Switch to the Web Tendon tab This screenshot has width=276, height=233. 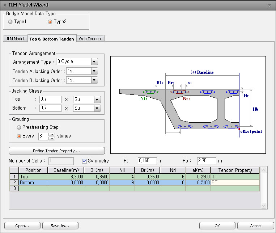(90, 39)
